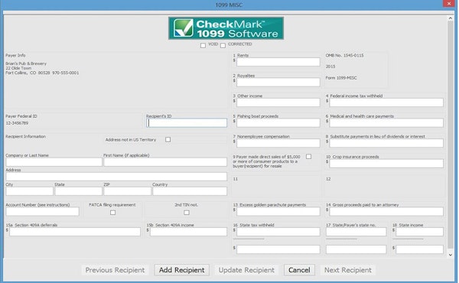Check the CORRECTED checkbox
The image size is (459, 283).
(x=223, y=45)
